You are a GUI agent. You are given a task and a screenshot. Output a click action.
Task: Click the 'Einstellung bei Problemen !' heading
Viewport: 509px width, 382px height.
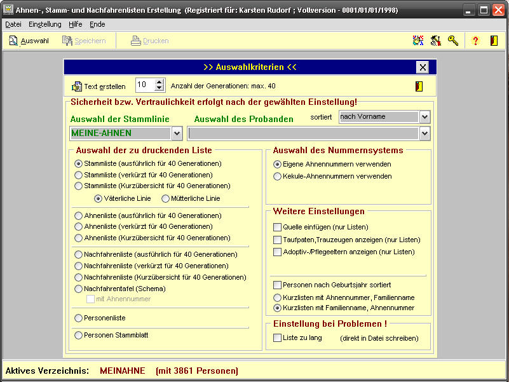(330, 324)
